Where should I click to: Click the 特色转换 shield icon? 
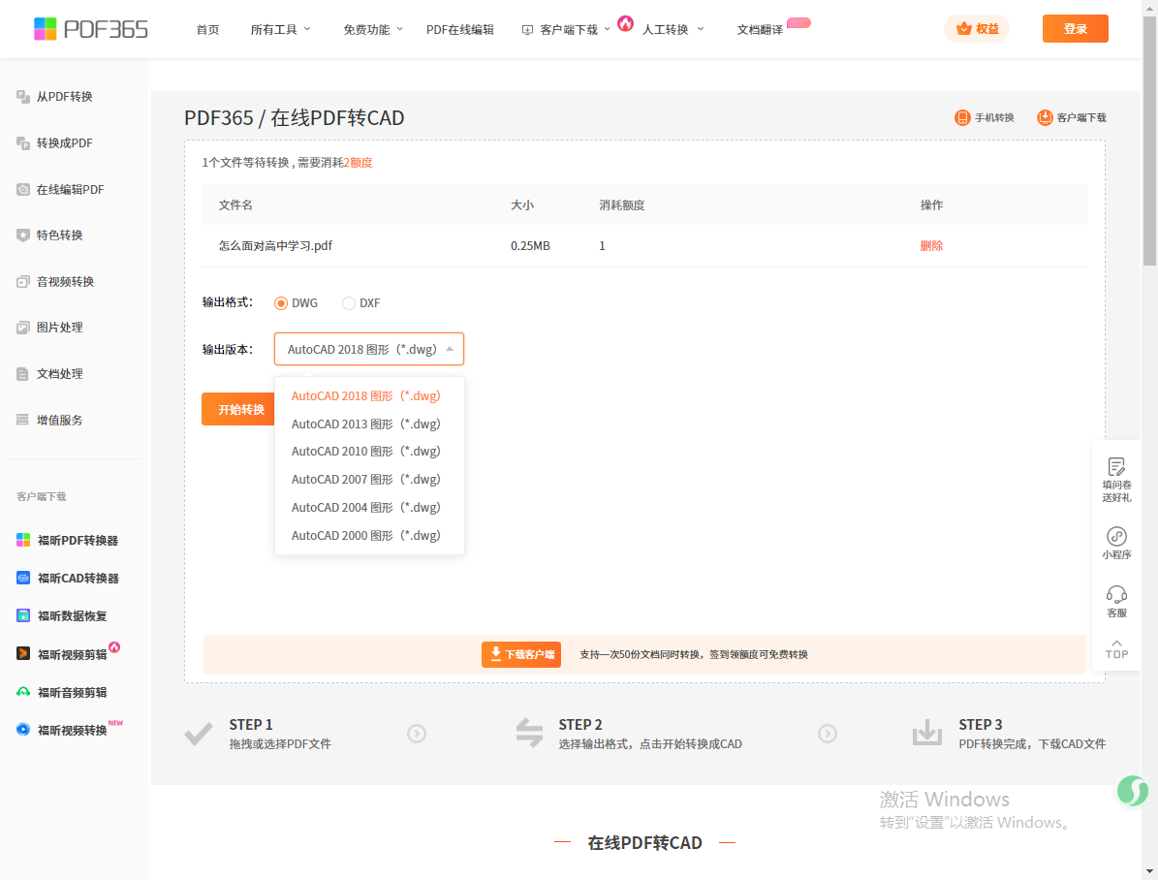click(x=23, y=235)
